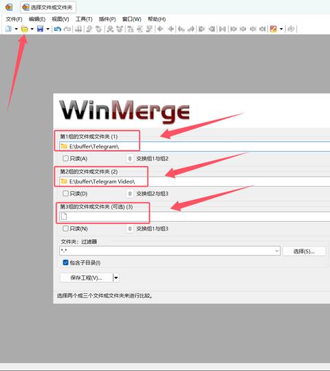Switch to the 选择文件或文件夹 tab
The width and height of the screenshot is (330, 371).
pyautogui.click(x=48, y=8)
